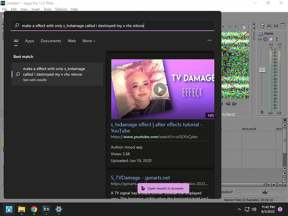Select best match web search result
This screenshot has width=288, height=216.
[x=57, y=74]
